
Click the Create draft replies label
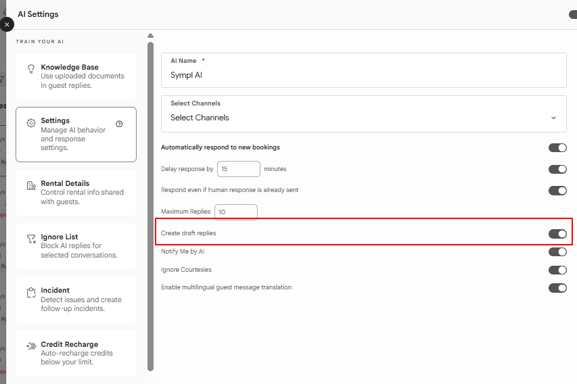[x=189, y=233]
